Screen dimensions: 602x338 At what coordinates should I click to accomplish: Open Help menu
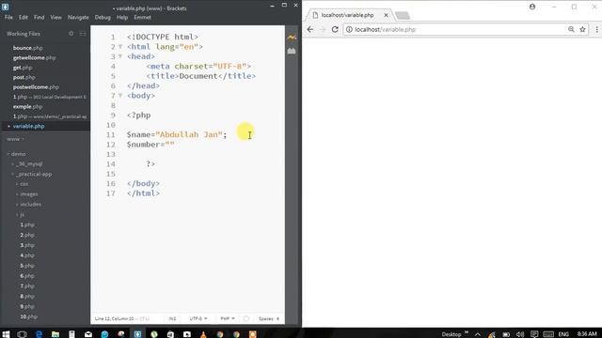122,17
